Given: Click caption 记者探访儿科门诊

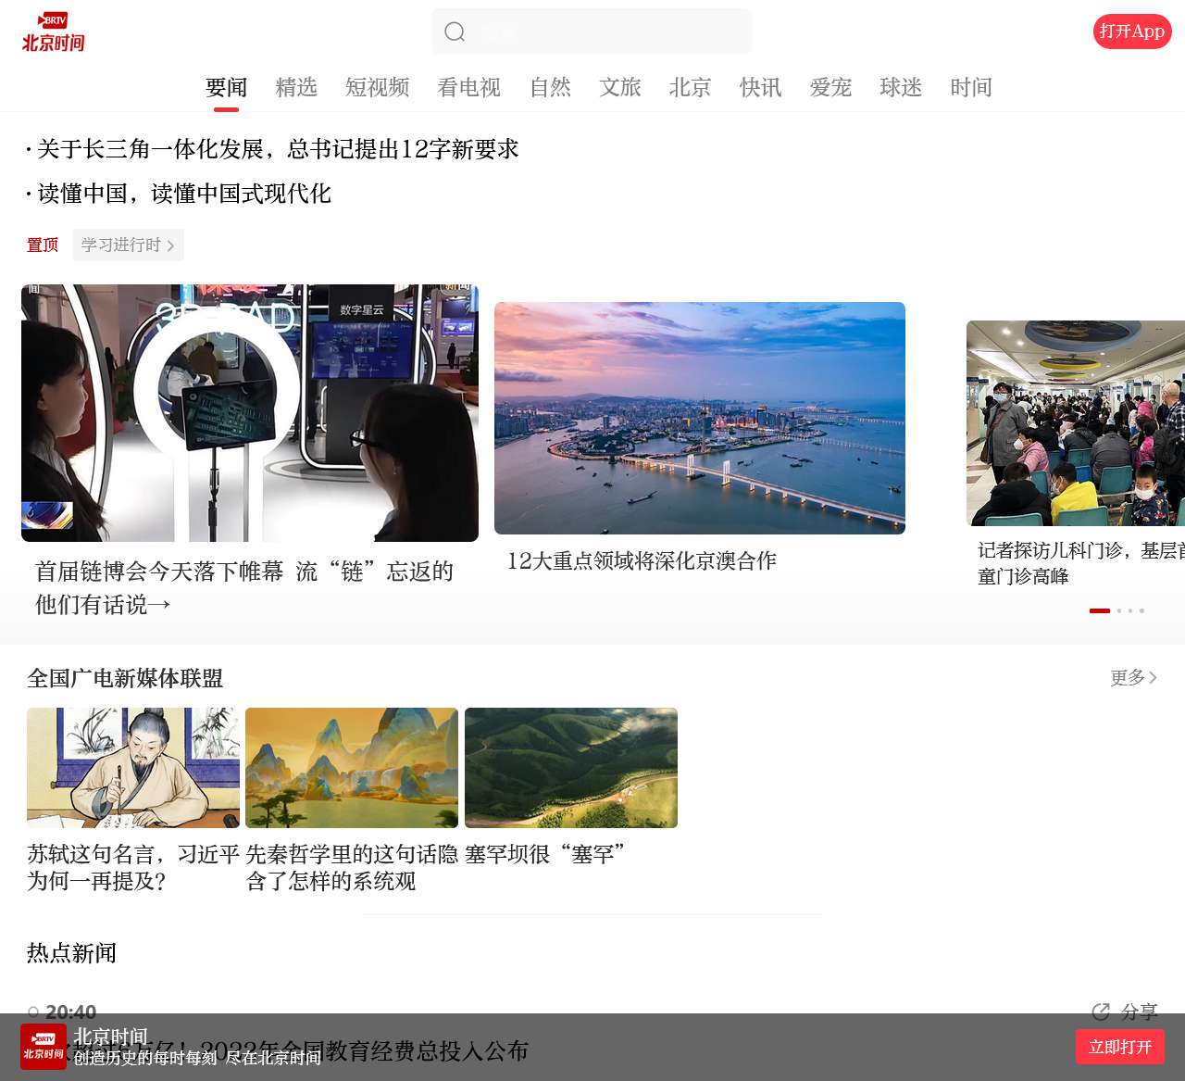Looking at the screenshot, I should click(x=1081, y=563).
